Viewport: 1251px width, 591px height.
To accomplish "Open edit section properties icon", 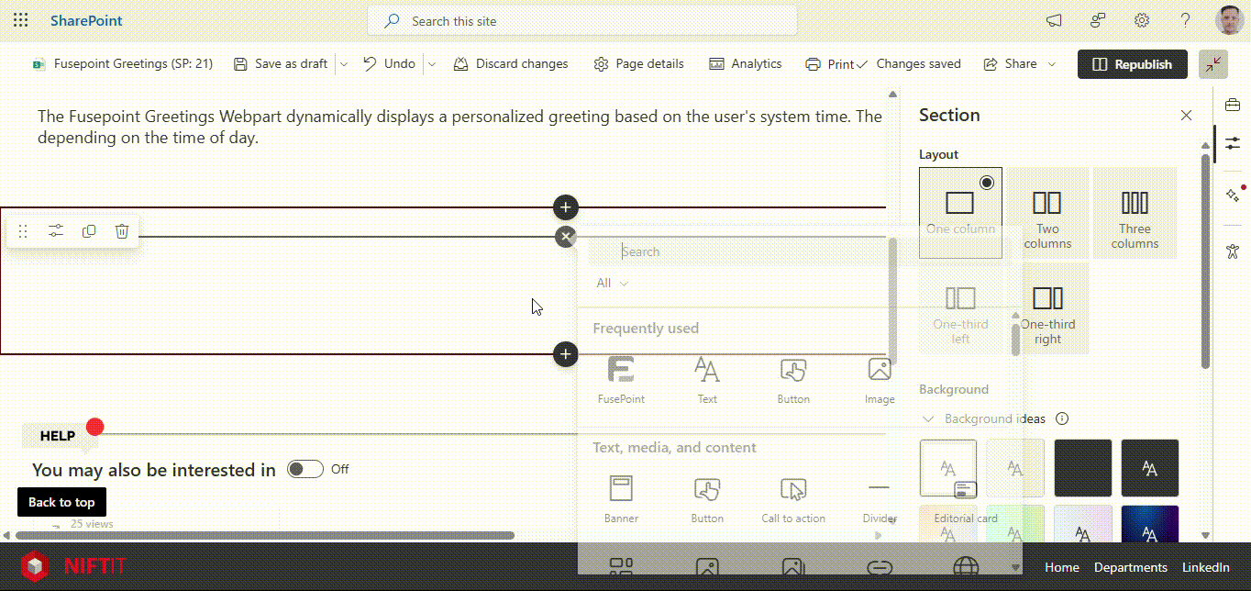I will click(56, 231).
